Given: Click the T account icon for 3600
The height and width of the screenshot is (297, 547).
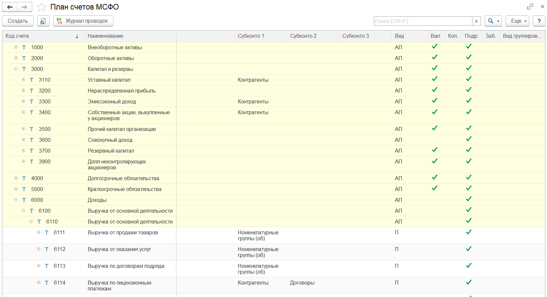Looking at the screenshot, I should coord(32,140).
